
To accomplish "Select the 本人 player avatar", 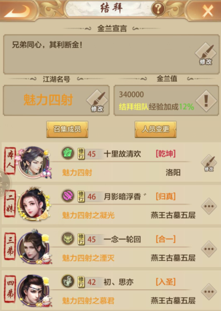I will 34,162.
